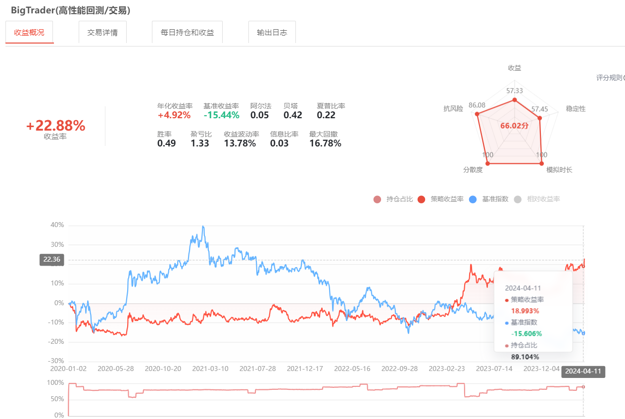Toggle the 基准指数 legend item
Image resolution: width=625 pixels, height=419 pixels.
[x=489, y=199]
